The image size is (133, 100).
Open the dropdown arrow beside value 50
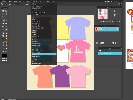[62, 4]
